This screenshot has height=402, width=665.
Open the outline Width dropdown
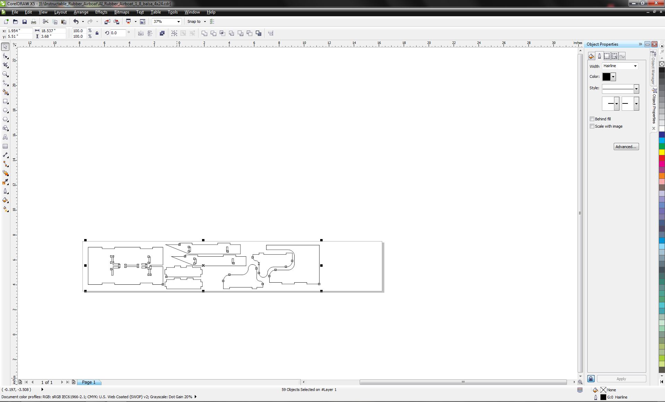click(x=635, y=66)
